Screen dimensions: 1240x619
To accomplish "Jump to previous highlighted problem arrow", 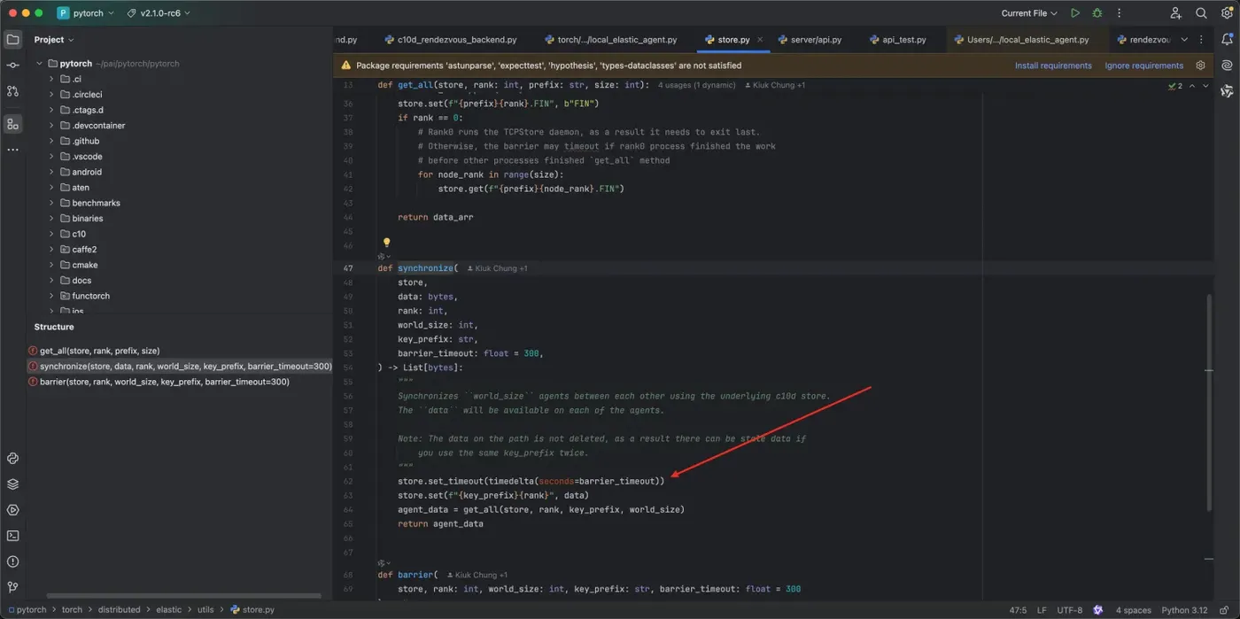I will tap(1192, 86).
